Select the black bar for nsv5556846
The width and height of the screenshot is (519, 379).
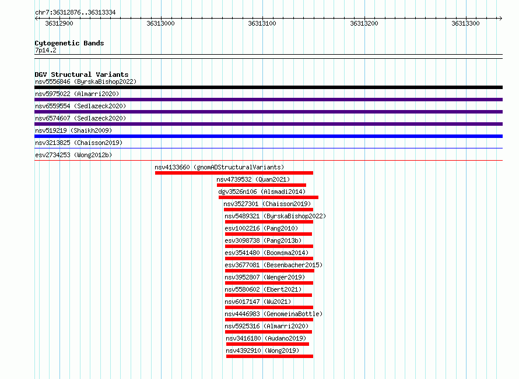[268, 87]
